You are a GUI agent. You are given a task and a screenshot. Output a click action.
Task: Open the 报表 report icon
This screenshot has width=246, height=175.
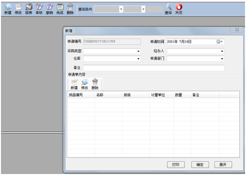[x=29, y=9]
